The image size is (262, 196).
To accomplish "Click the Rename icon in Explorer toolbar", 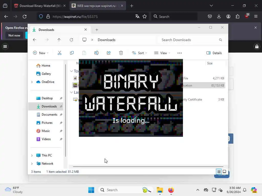I will (x=96, y=53).
